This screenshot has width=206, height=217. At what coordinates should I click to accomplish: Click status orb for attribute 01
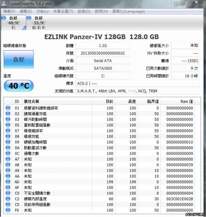point(8,108)
